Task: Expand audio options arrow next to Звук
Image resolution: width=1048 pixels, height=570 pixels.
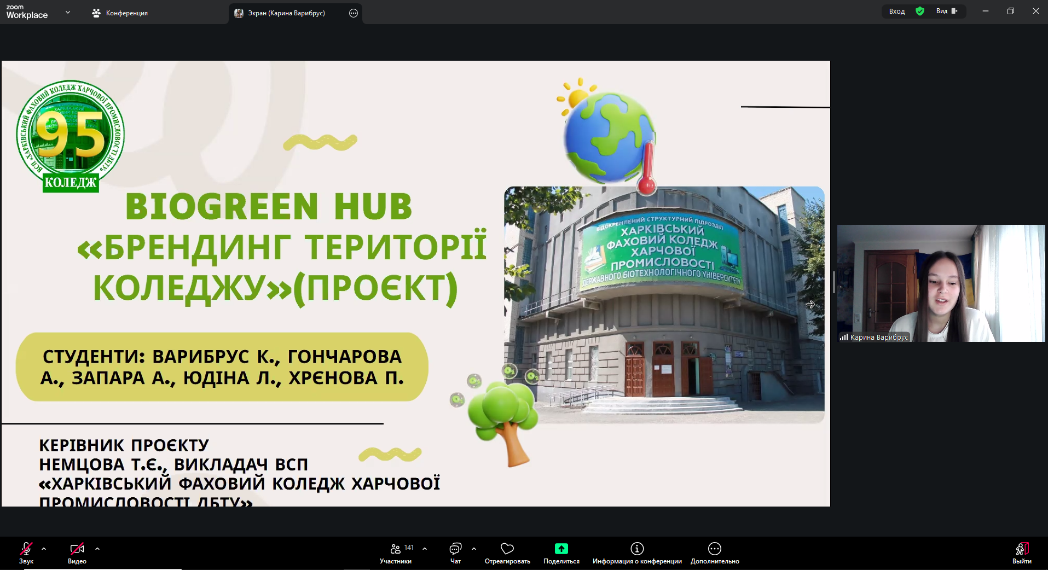Action: pyautogui.click(x=44, y=549)
